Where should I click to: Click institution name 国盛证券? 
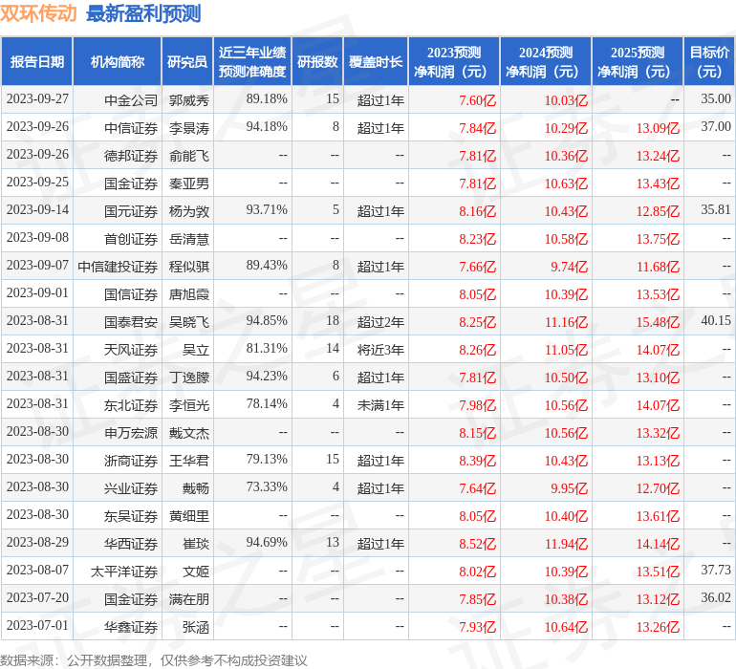pyautogui.click(x=131, y=378)
